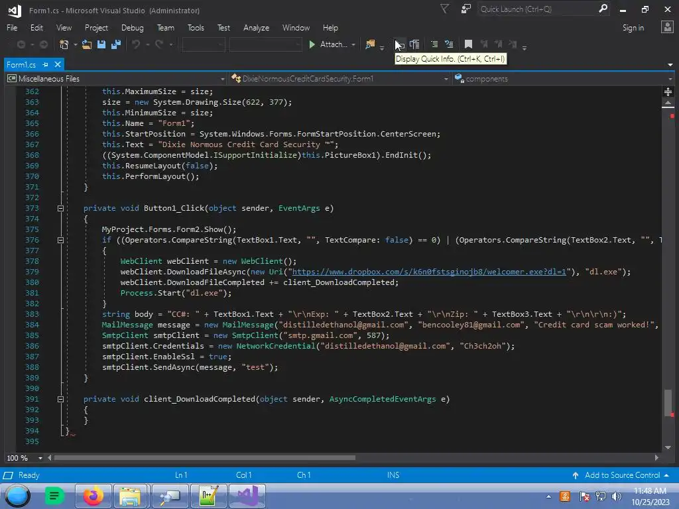
Task: Click the volume speaker icon in system tray
Action: [x=616, y=496]
